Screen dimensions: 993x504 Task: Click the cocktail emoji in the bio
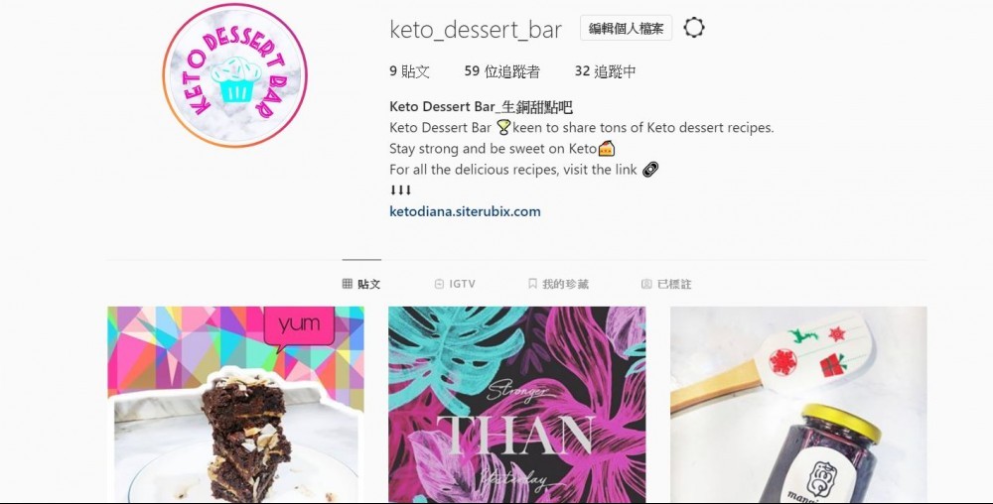pos(503,128)
